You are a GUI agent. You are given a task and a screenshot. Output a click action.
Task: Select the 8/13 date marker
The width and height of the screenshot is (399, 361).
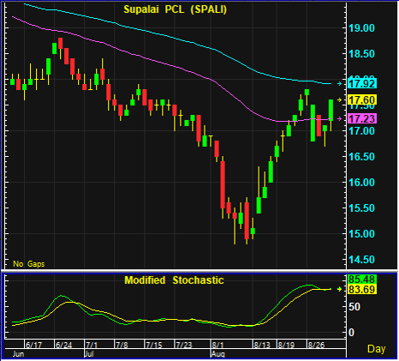262,345
